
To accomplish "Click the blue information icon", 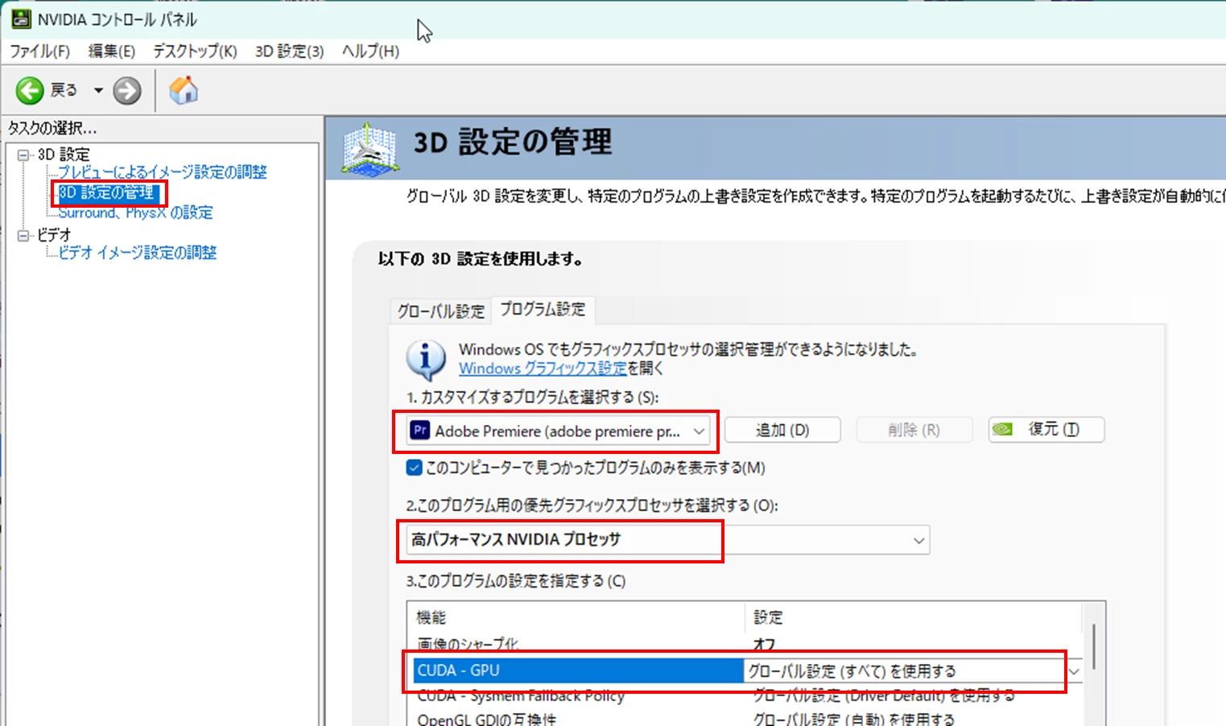I will tap(426, 359).
